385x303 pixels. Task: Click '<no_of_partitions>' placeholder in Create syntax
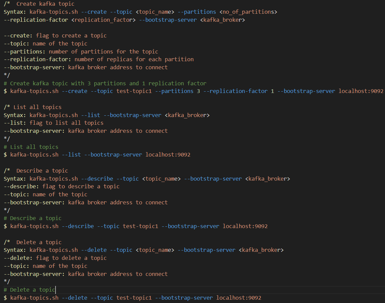click(x=248, y=12)
